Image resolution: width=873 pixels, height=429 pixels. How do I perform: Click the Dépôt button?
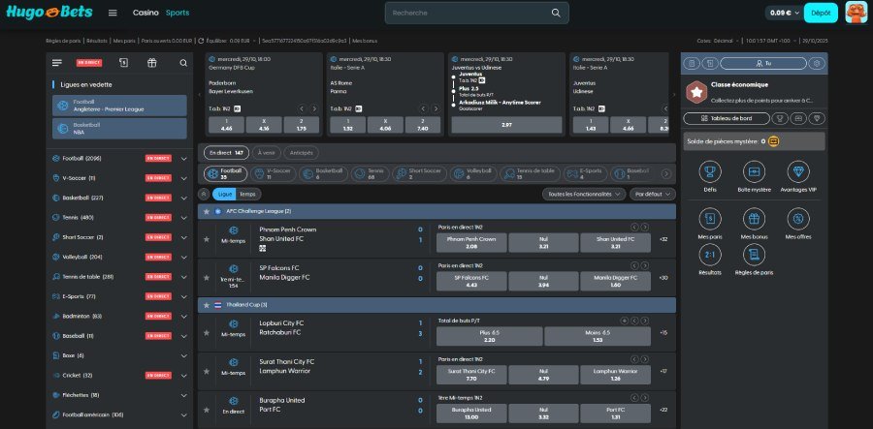(821, 13)
